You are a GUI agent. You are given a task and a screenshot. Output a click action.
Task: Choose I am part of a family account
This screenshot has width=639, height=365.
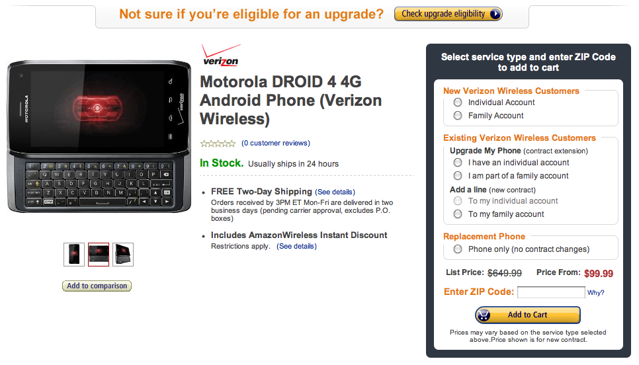[458, 176]
